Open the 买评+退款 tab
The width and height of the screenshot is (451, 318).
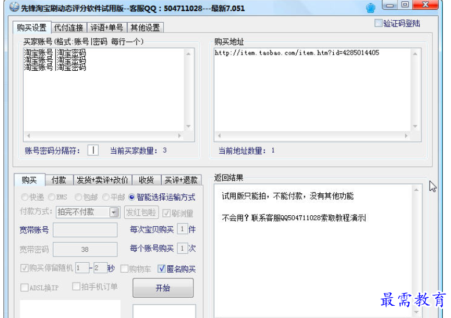(181, 180)
